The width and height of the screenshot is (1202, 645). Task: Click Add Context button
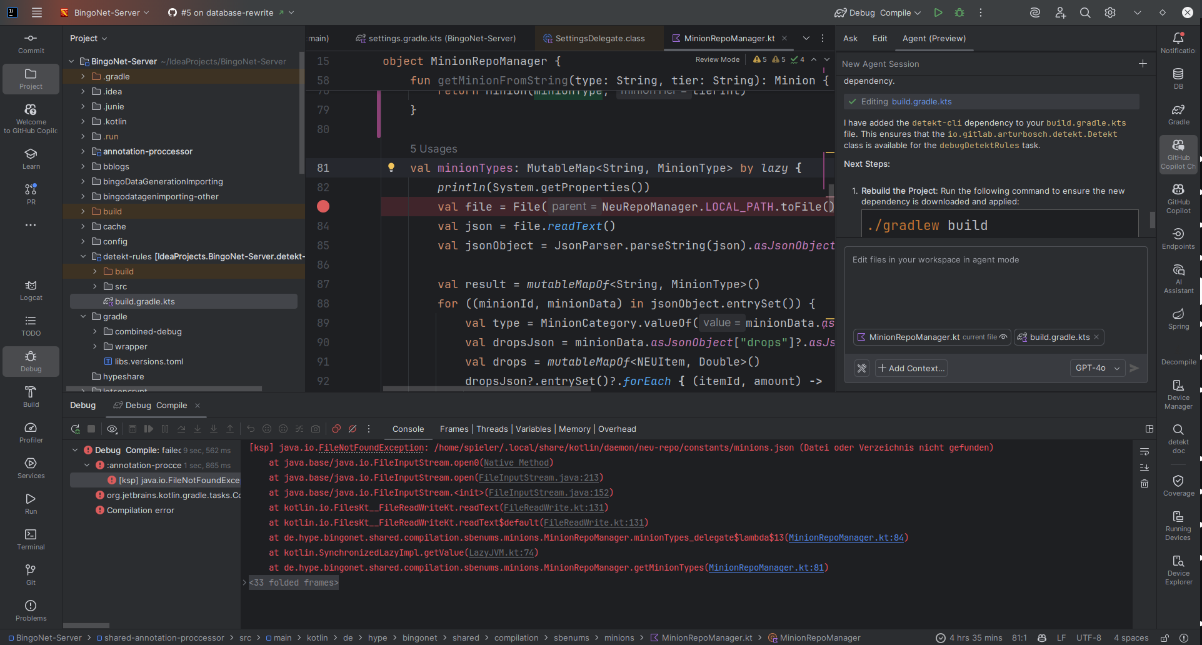[911, 368]
